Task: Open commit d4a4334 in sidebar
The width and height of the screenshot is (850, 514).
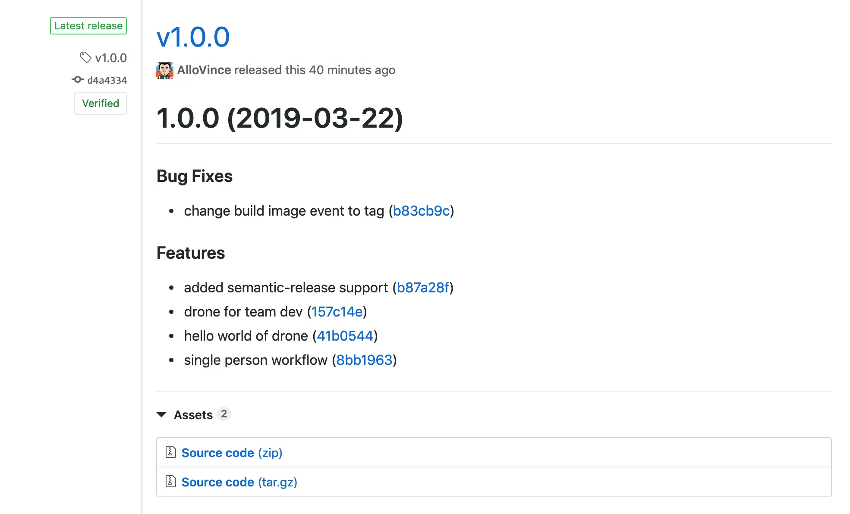Action: click(107, 80)
